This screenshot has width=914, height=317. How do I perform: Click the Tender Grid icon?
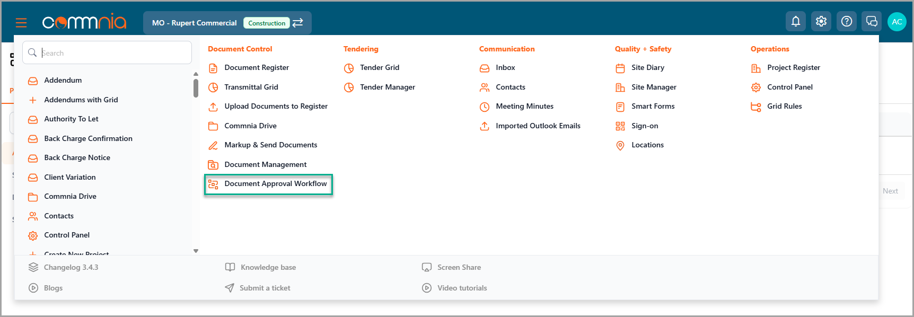coord(349,68)
